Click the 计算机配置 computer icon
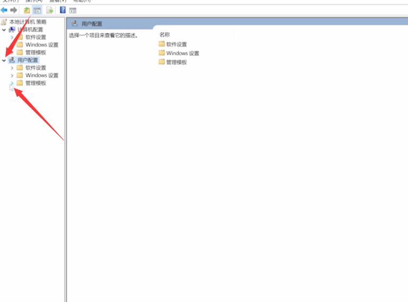Viewport: 408px width, 302px height. click(12, 29)
